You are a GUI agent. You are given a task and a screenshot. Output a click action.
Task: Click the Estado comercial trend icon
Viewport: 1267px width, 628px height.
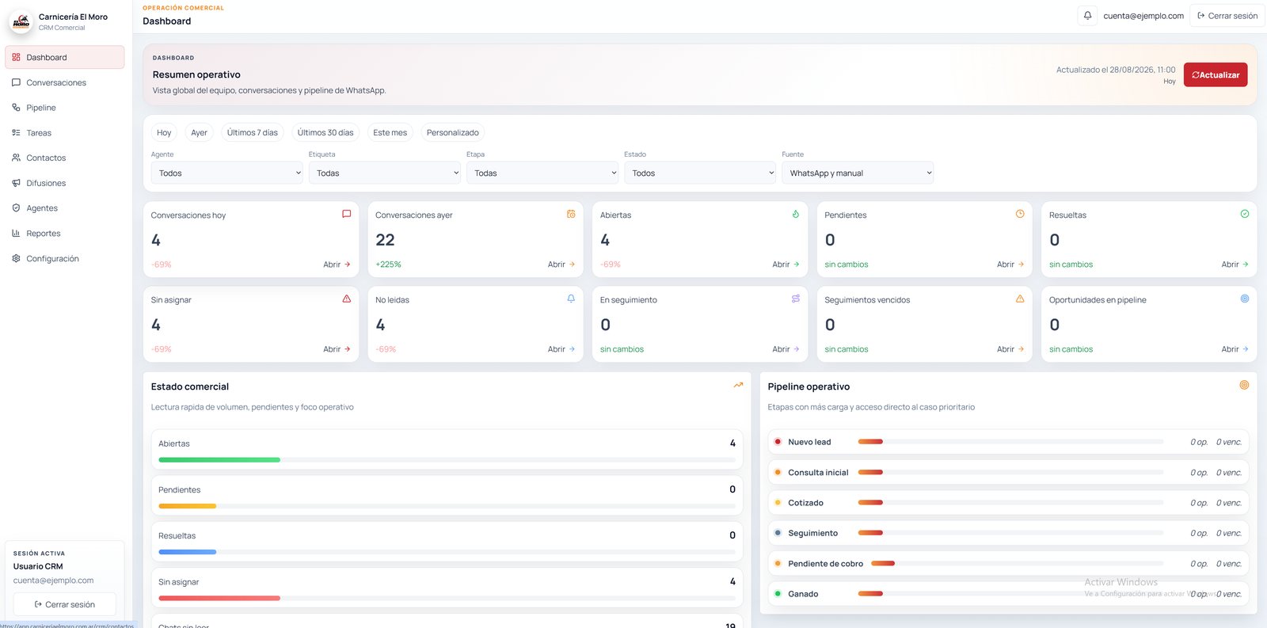coord(738,385)
